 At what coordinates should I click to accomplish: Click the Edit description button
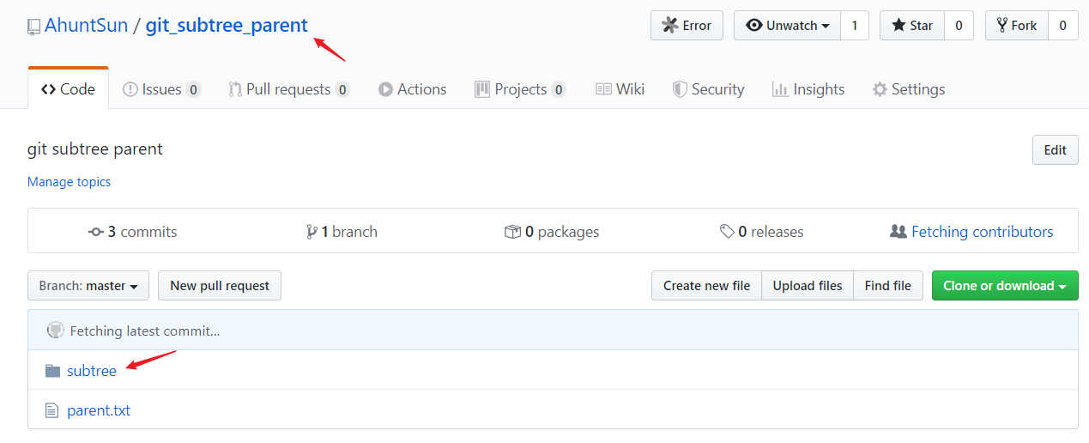[1055, 149]
